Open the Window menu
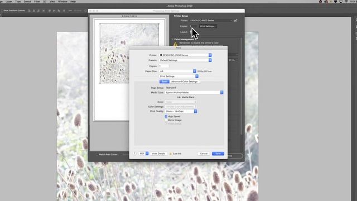 click(62, 2)
